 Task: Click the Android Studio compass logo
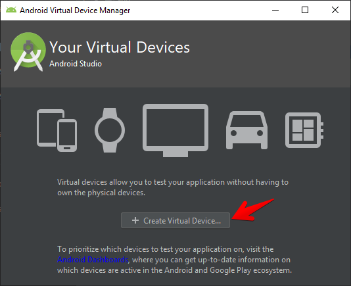[x=28, y=52]
